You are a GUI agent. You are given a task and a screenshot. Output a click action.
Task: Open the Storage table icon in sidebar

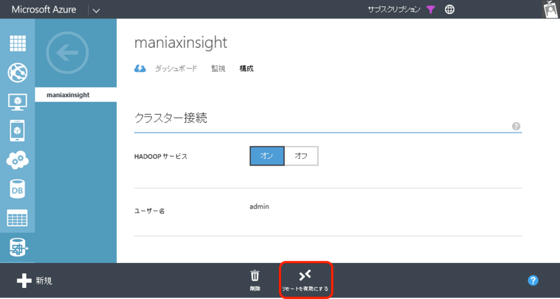[17, 218]
